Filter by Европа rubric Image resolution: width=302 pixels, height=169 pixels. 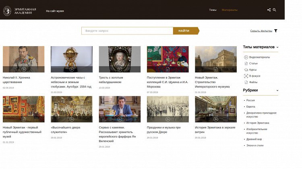pos(250,107)
